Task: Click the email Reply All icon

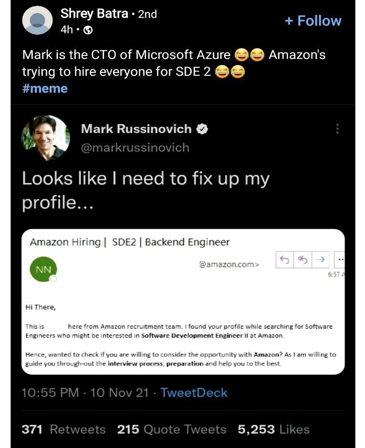Action: pyautogui.click(x=303, y=260)
